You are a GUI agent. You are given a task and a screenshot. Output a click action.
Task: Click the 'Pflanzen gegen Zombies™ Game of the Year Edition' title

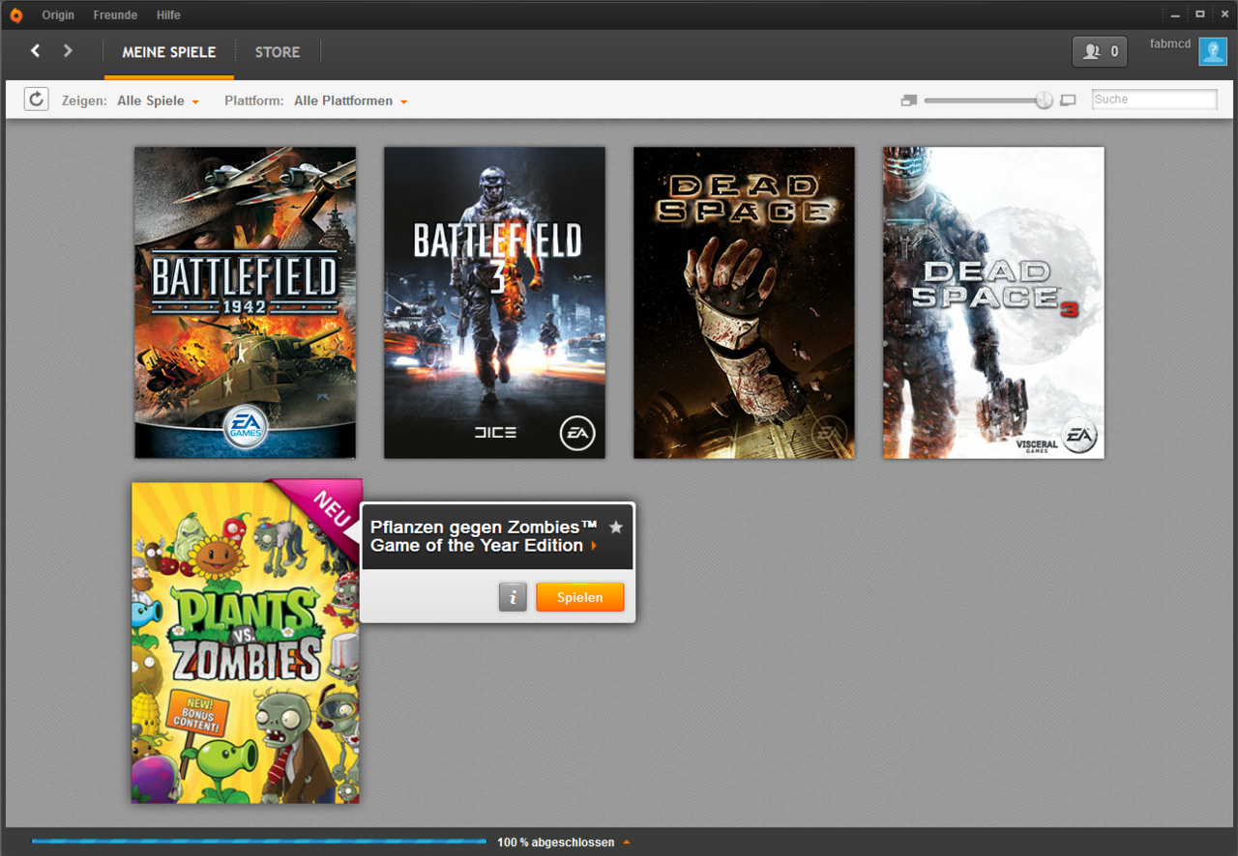click(484, 536)
